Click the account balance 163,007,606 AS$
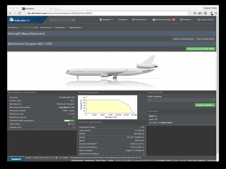The height and width of the screenshot is (169, 226). 30,27
